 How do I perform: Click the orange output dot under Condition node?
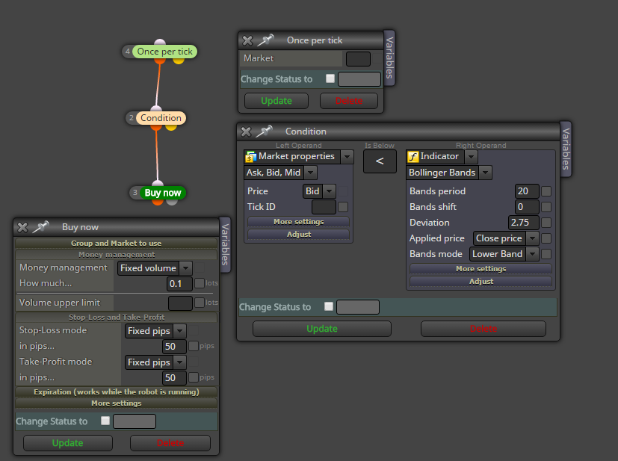156,127
